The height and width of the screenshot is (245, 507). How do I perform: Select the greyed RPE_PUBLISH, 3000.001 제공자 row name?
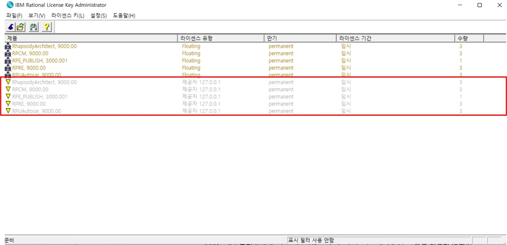coord(40,96)
